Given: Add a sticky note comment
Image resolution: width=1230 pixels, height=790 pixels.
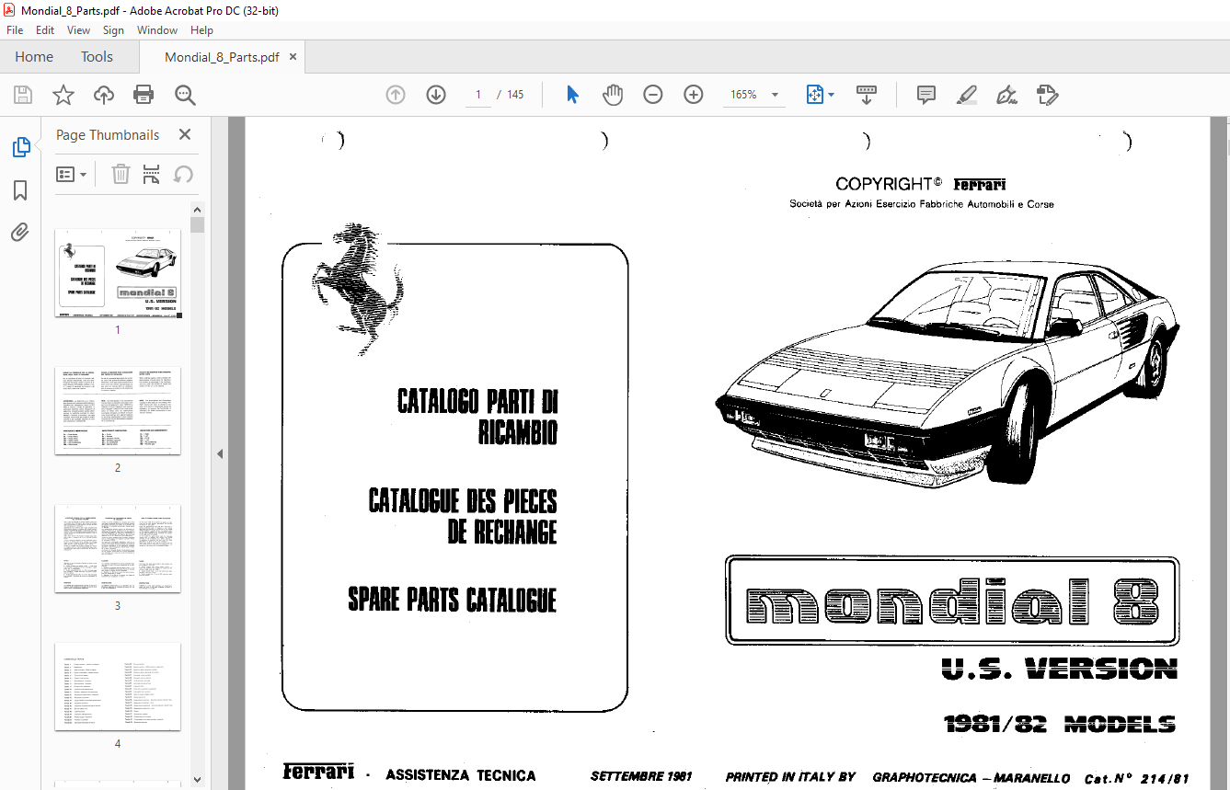Looking at the screenshot, I should [926, 95].
